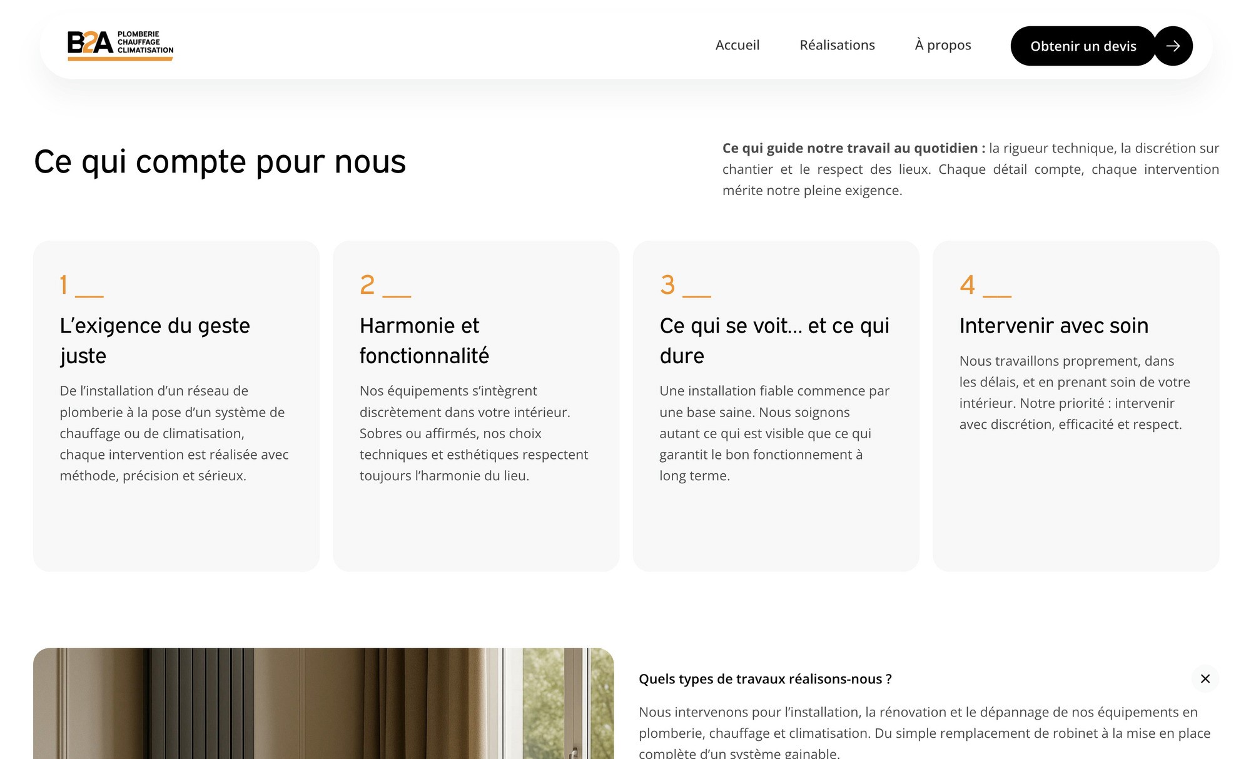Viewport: 1251px width, 759px height.
Task: Click the Ce qui compte pour nous heading
Action: 220,161
